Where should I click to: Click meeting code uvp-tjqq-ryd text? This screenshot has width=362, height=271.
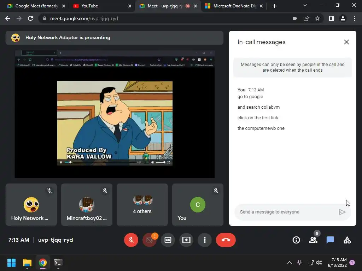(56, 240)
